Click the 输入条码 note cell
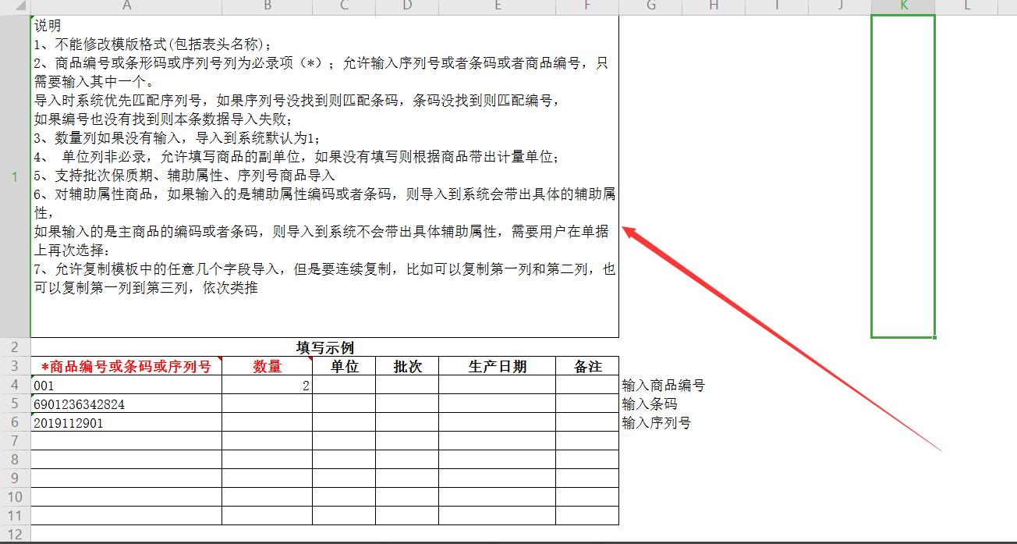Viewport: 1017px width, 544px height. pyautogui.click(x=650, y=404)
